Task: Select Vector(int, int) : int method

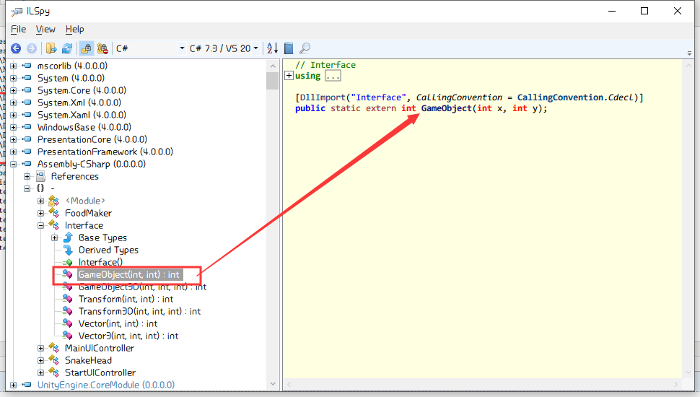Action: coord(118,324)
